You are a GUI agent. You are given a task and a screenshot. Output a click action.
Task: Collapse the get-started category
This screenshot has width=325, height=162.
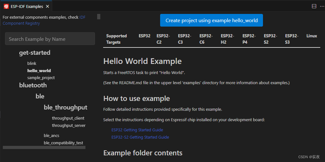(x=34, y=53)
